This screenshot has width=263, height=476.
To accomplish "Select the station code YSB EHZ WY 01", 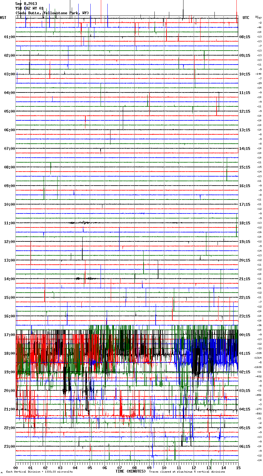I will coord(29,8).
